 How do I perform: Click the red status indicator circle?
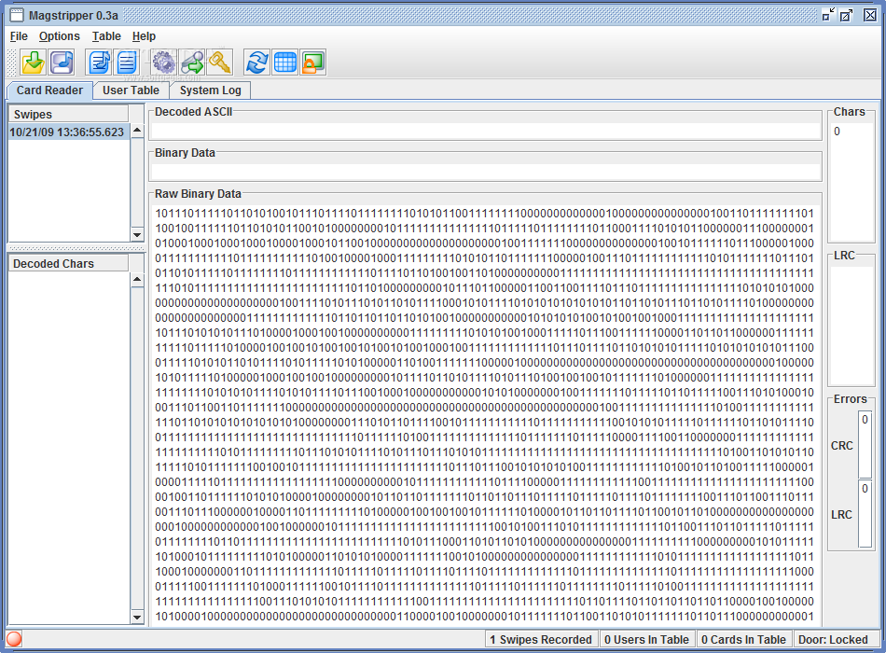tap(14, 639)
